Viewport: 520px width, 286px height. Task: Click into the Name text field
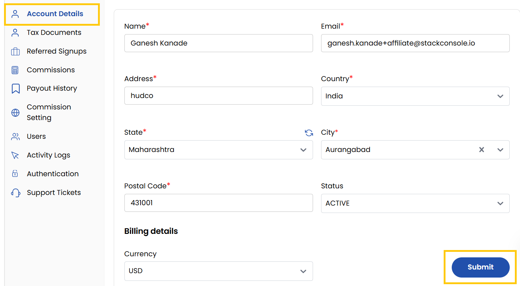click(x=218, y=43)
